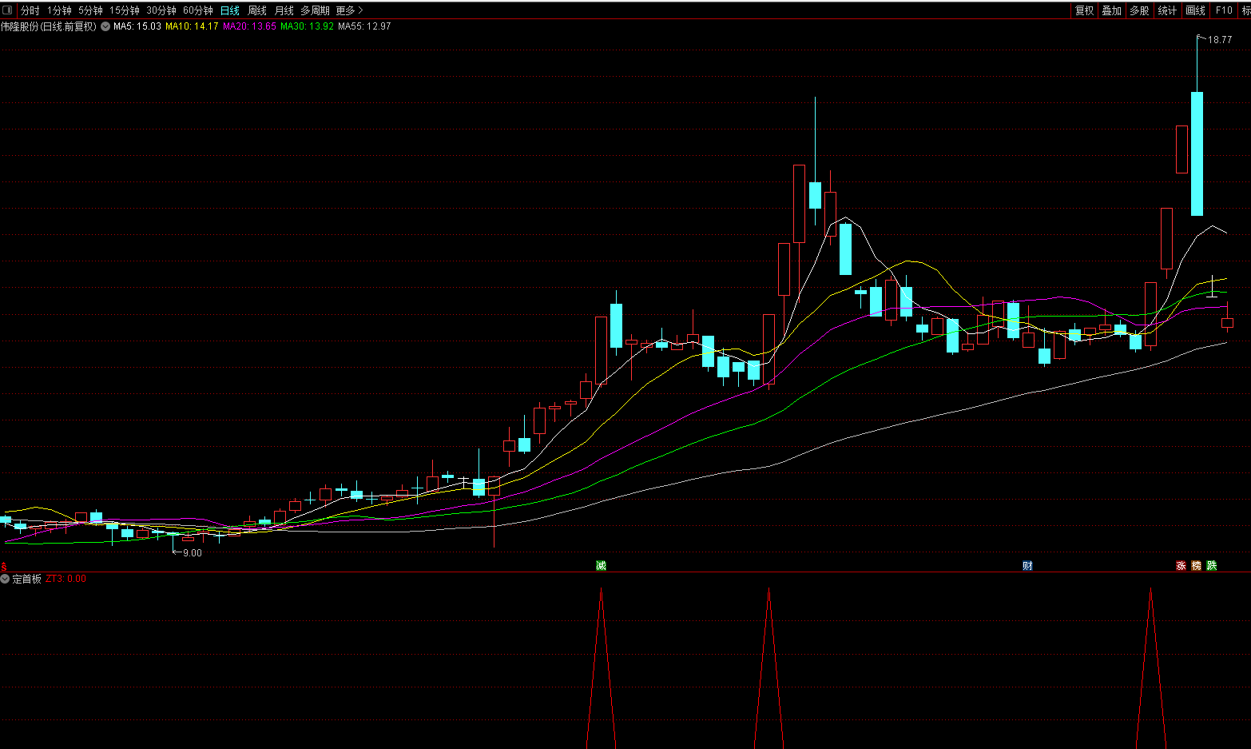Select the 5分钟 period tab
1251x749 pixels.
point(90,10)
